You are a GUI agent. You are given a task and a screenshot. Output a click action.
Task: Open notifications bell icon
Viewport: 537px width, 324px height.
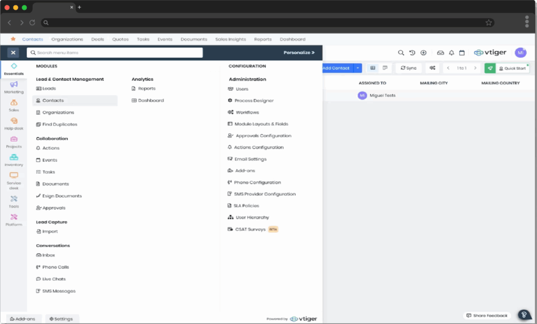click(x=452, y=53)
